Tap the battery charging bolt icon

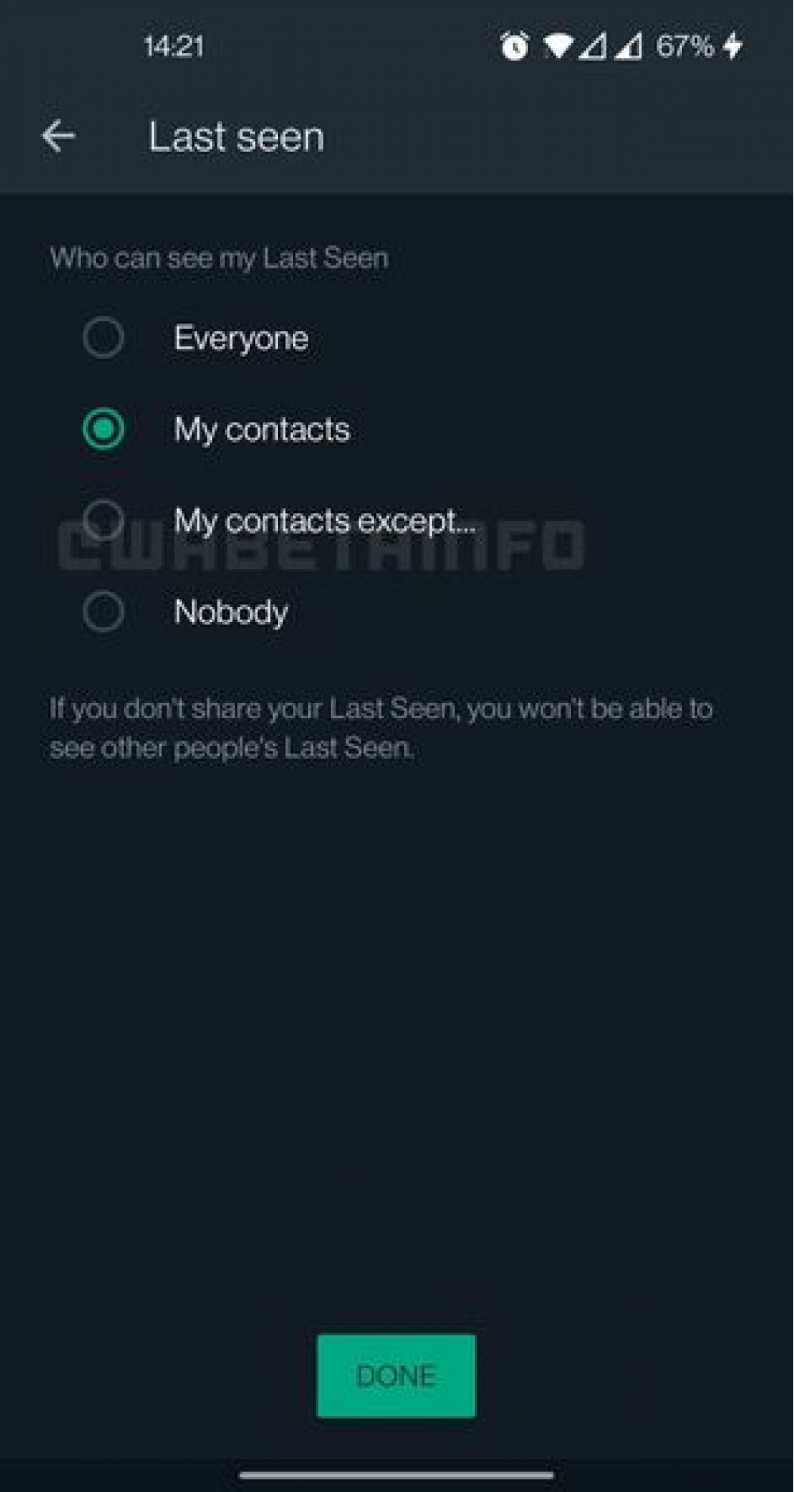tap(734, 46)
